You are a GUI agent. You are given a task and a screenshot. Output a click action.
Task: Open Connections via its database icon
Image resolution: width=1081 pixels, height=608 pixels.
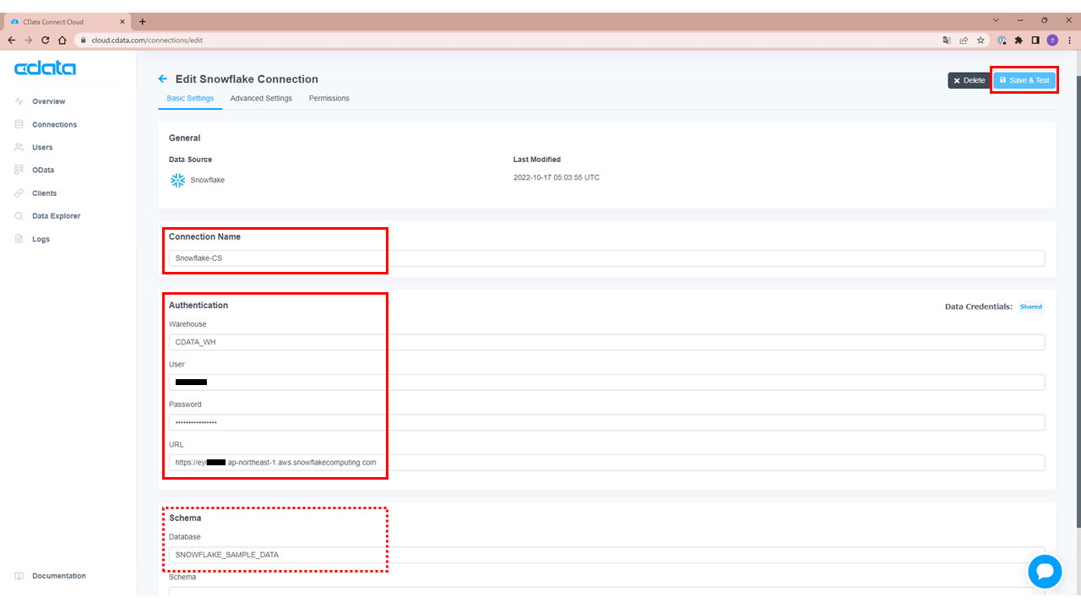point(19,124)
